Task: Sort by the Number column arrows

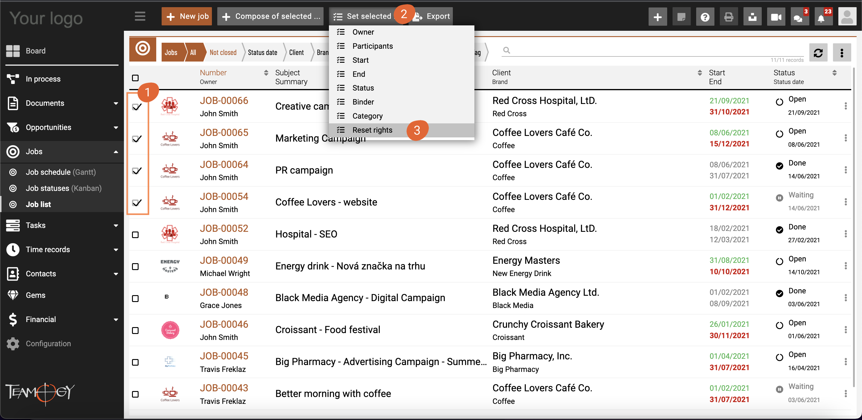Action: tap(266, 73)
